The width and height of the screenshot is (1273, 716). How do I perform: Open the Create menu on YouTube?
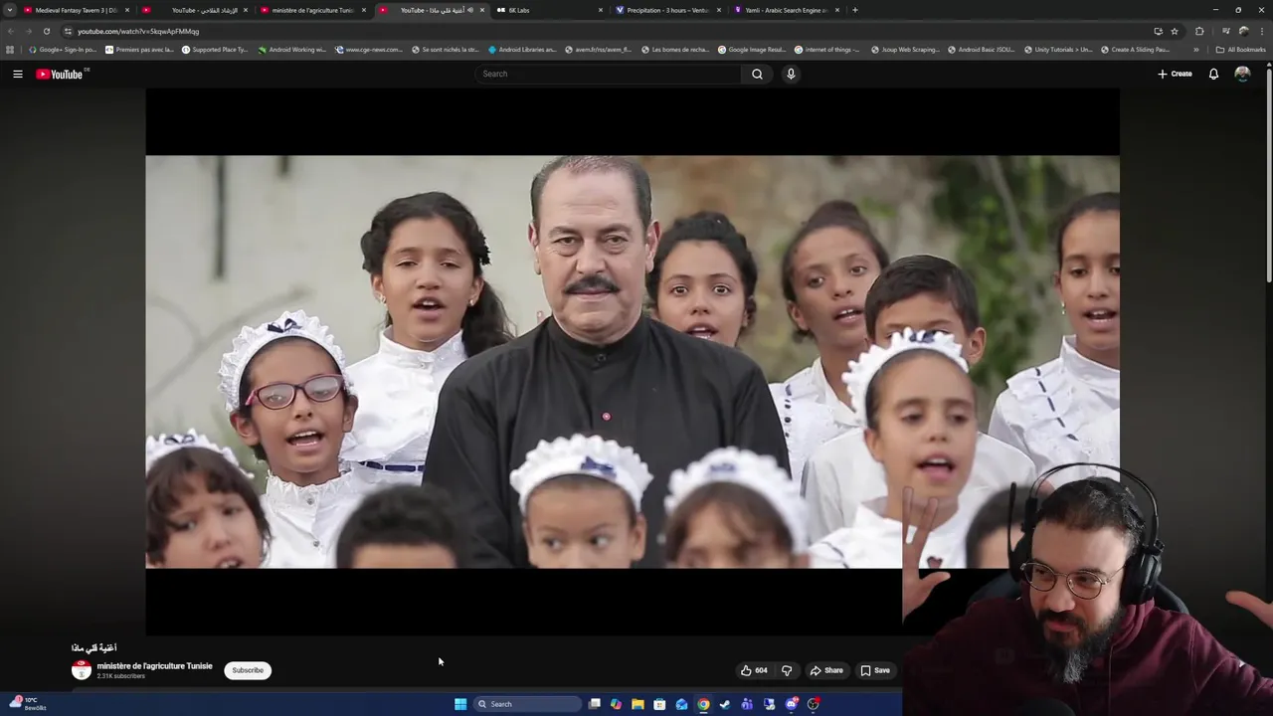click(1175, 74)
